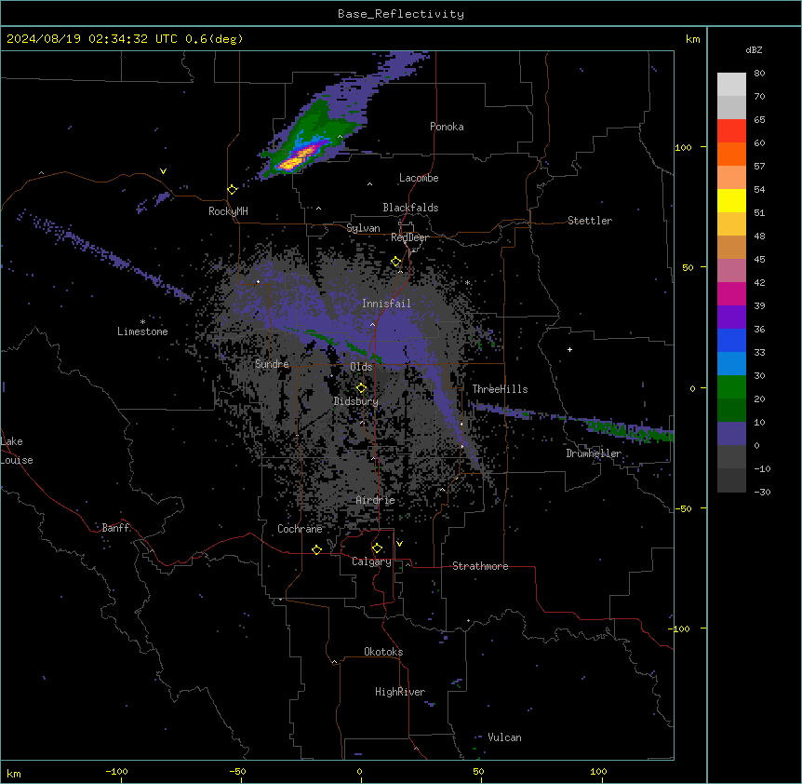Click the Airdrie city label
This screenshot has width=802, height=784.
click(x=375, y=500)
